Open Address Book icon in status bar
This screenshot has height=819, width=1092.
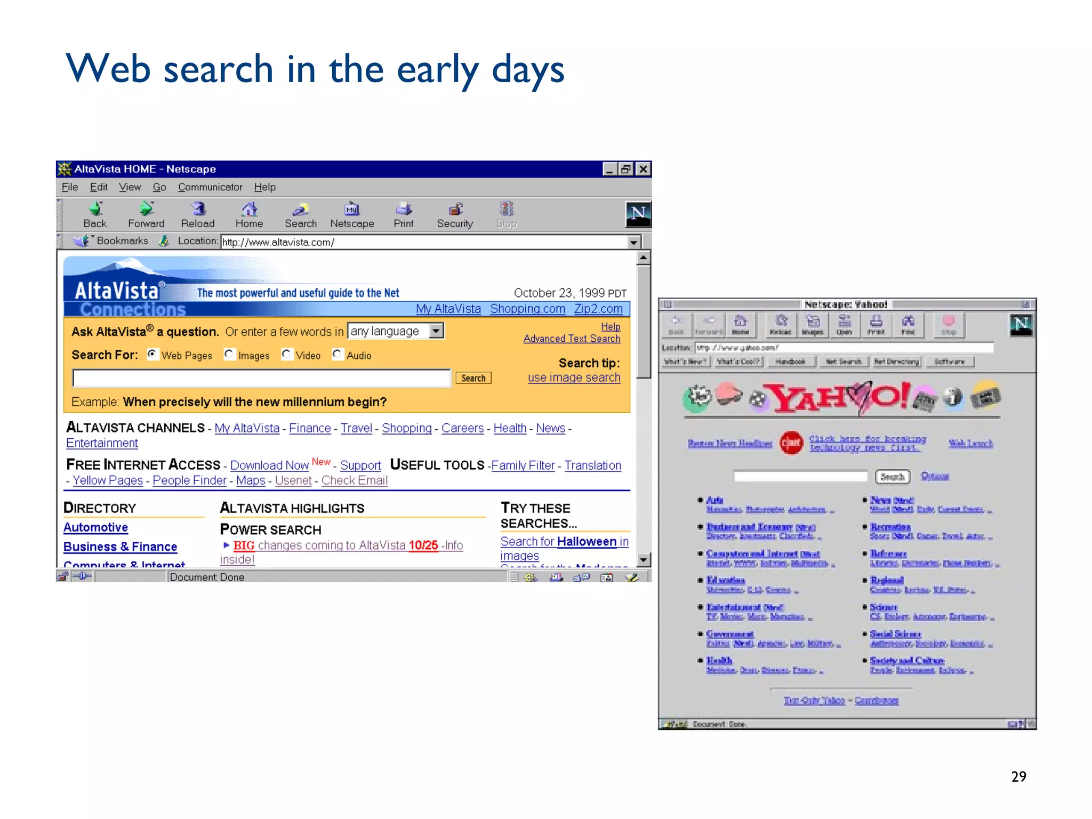[x=607, y=577]
